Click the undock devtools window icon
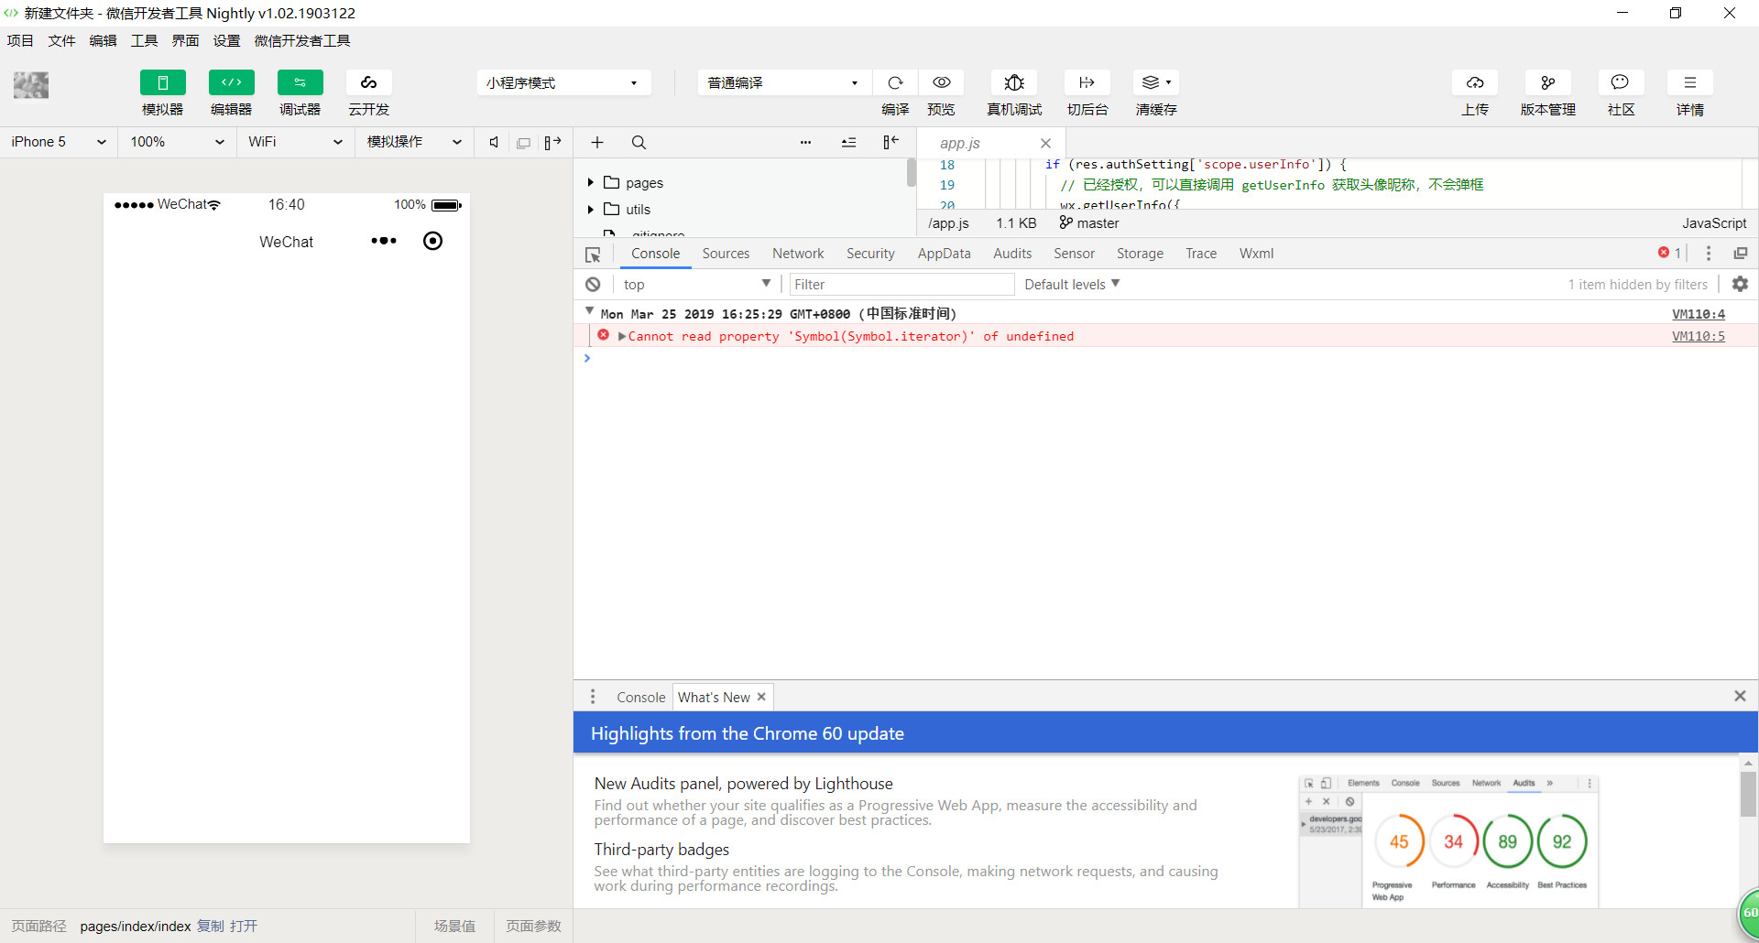This screenshot has height=943, width=1759. pos(1741,254)
